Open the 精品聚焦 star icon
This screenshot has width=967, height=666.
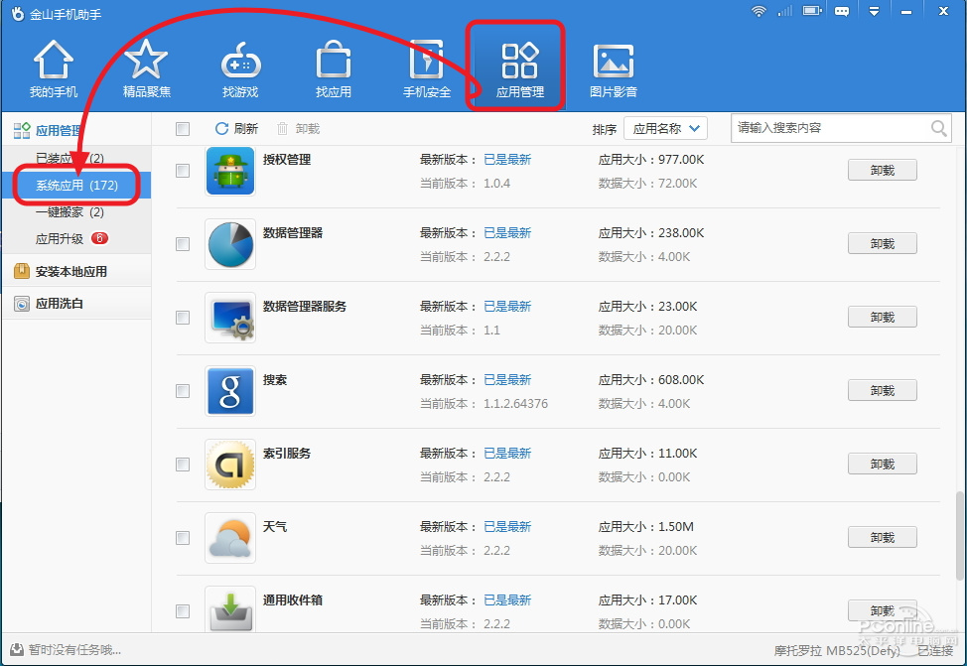coord(146,69)
